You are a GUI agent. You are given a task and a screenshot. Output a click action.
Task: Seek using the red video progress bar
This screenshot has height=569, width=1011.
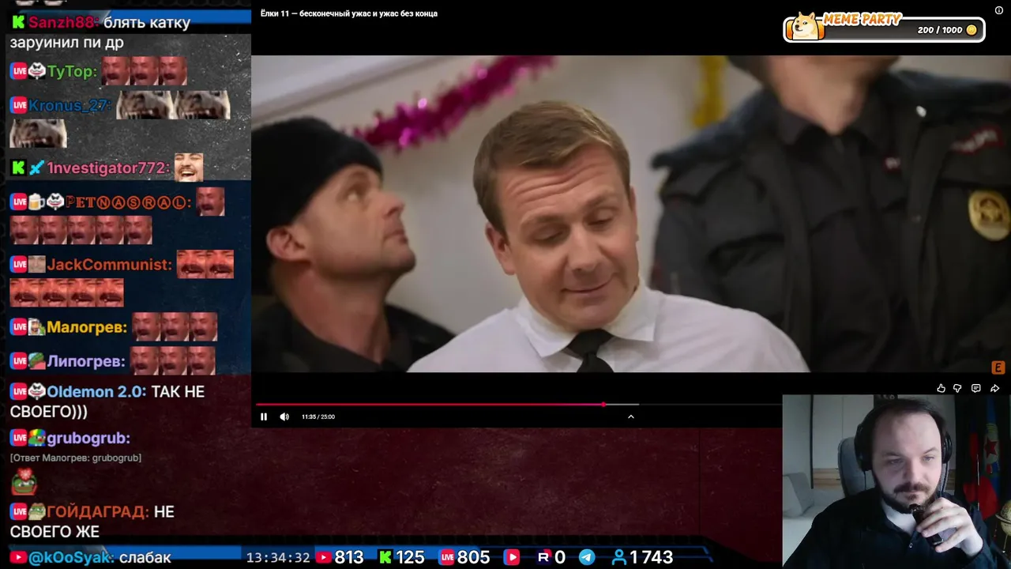517,405
